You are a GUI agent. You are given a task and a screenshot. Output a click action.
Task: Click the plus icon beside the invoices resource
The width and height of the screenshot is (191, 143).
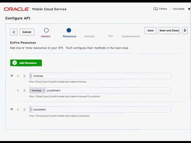[x=18, y=76]
